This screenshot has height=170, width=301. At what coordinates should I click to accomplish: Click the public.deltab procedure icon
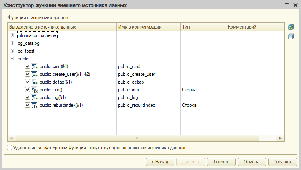point(35,82)
